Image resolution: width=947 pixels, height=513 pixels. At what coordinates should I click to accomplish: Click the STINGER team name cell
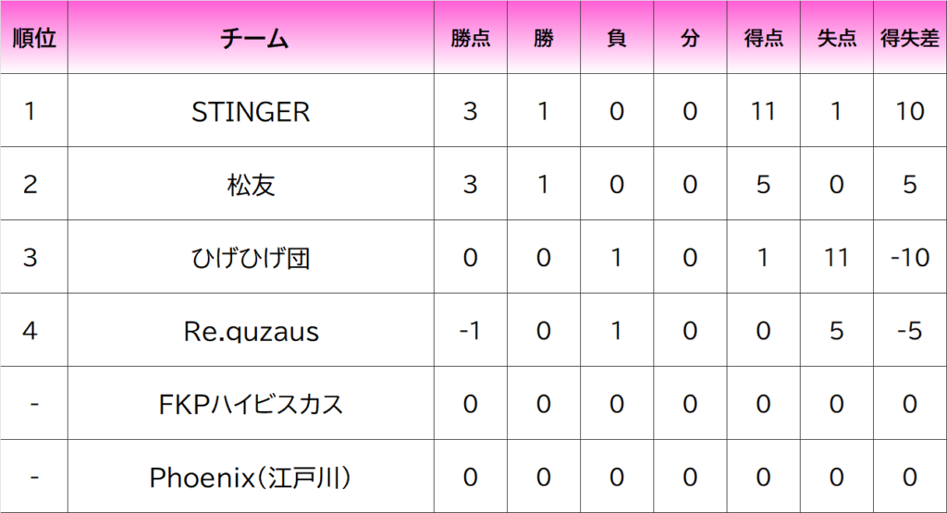click(x=251, y=110)
